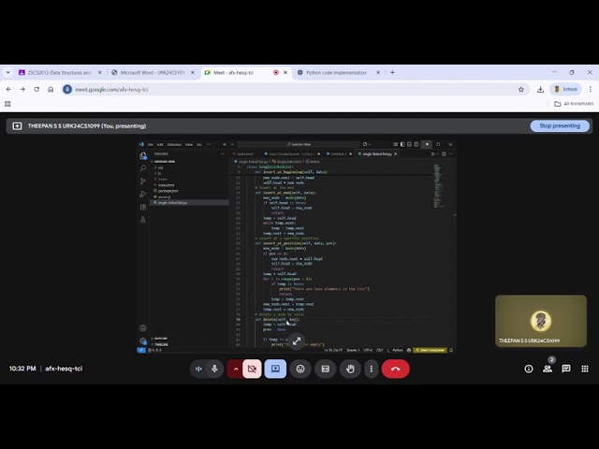The width and height of the screenshot is (599, 449).
Task: Expand the shared screen to full view
Action: pos(297,340)
